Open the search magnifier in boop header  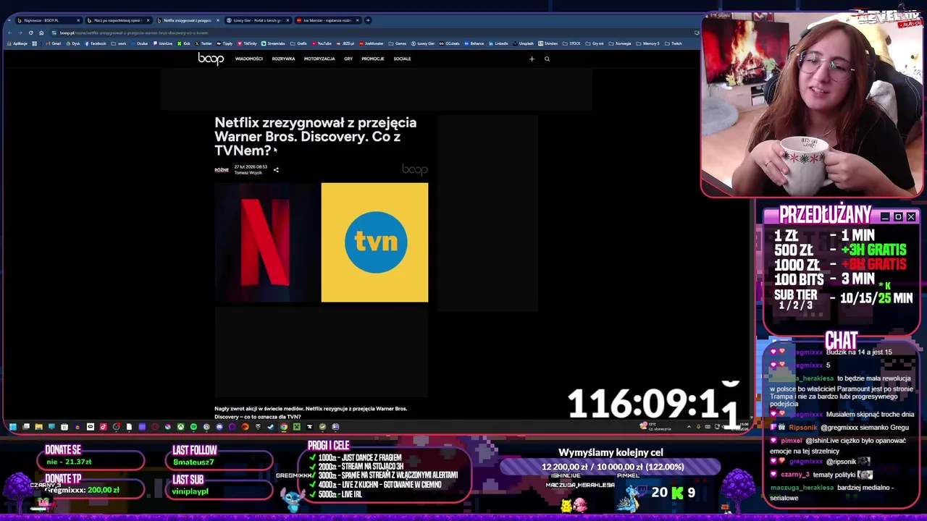click(x=547, y=59)
